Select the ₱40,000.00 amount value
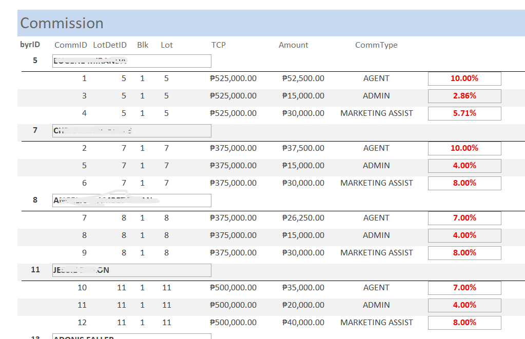The image size is (525, 339). coord(303,323)
